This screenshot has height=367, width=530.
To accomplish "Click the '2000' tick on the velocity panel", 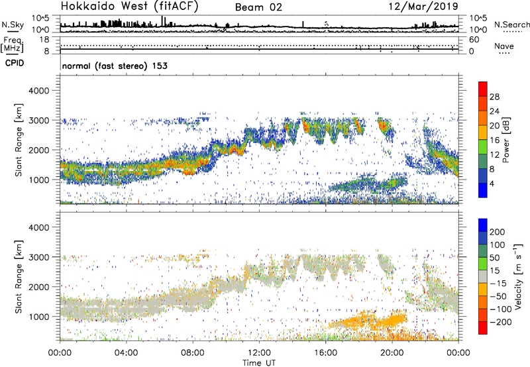I will pos(38,287).
